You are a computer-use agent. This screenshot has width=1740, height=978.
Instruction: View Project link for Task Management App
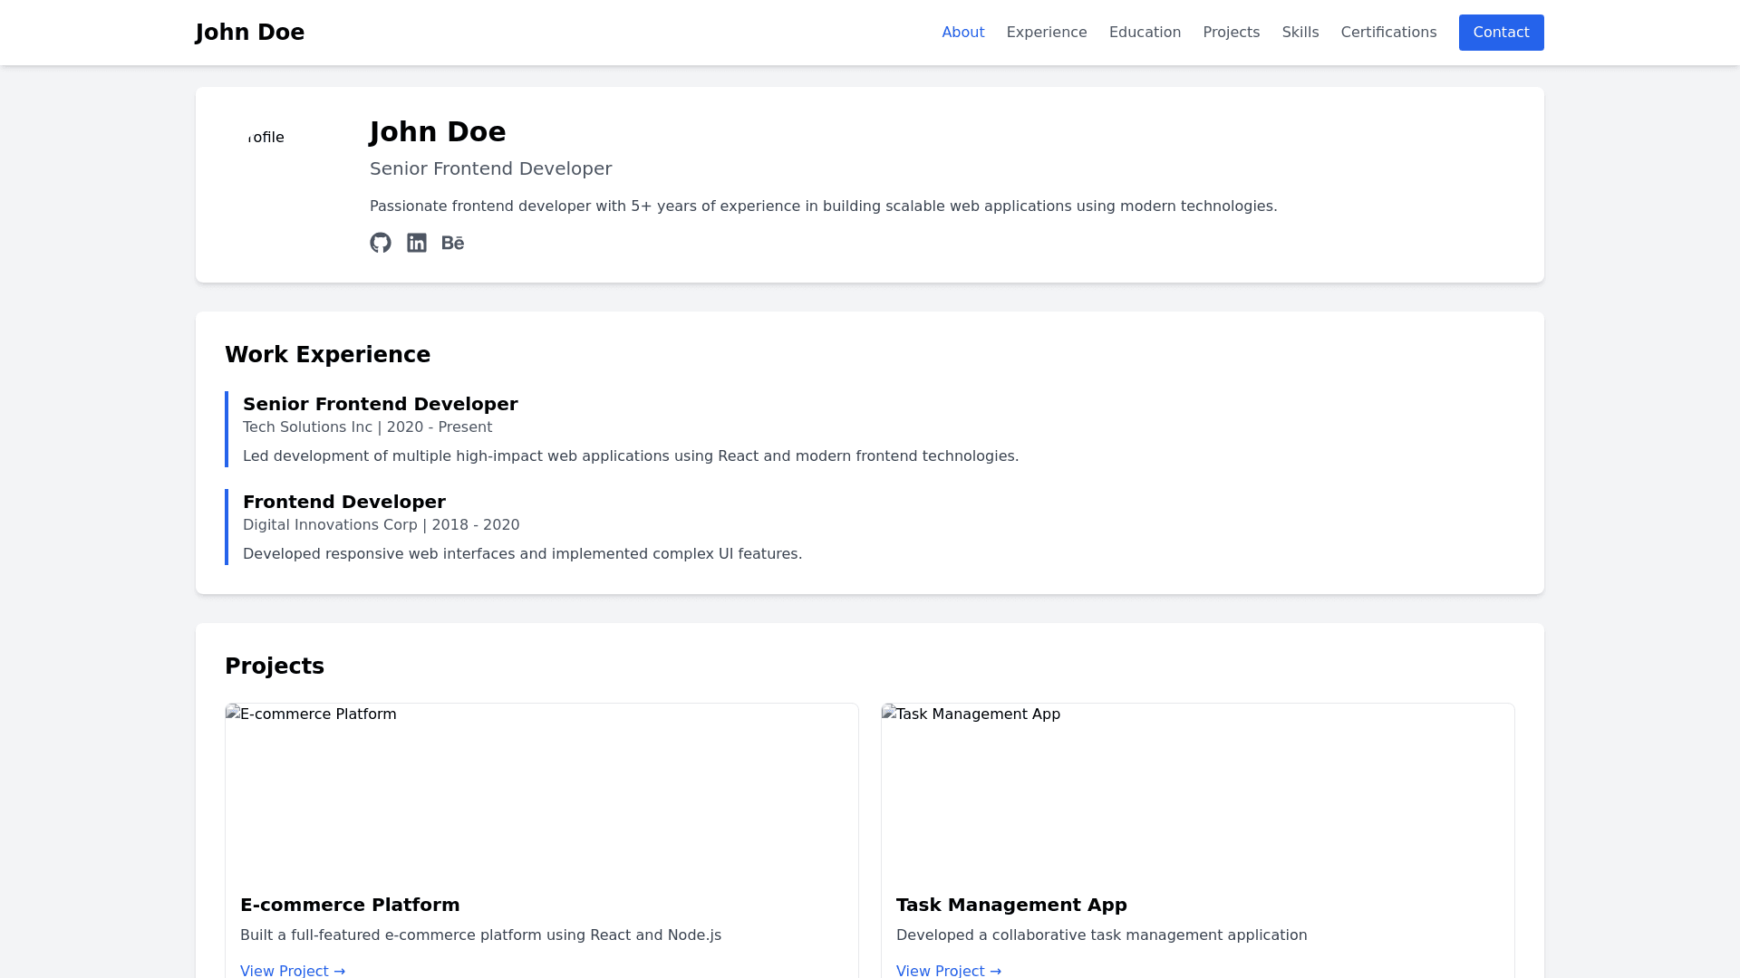tap(949, 970)
